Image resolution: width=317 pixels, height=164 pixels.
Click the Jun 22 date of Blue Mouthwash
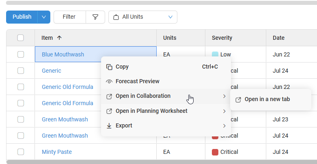[x=281, y=54]
